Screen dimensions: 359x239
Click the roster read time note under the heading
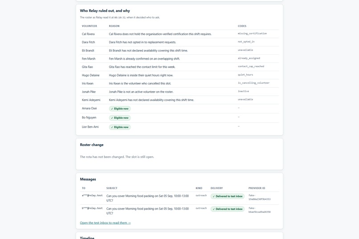pos(120,17)
